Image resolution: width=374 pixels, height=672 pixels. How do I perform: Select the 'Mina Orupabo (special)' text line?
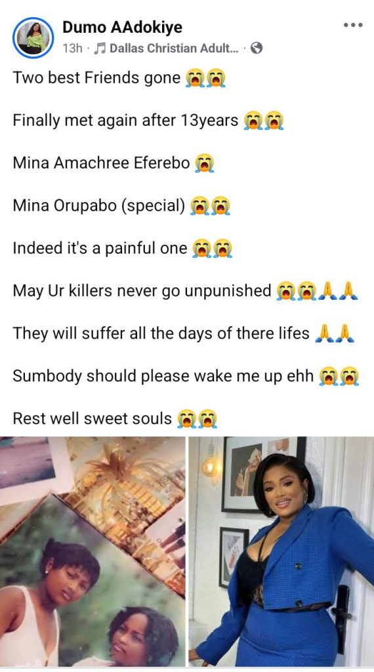click(99, 206)
